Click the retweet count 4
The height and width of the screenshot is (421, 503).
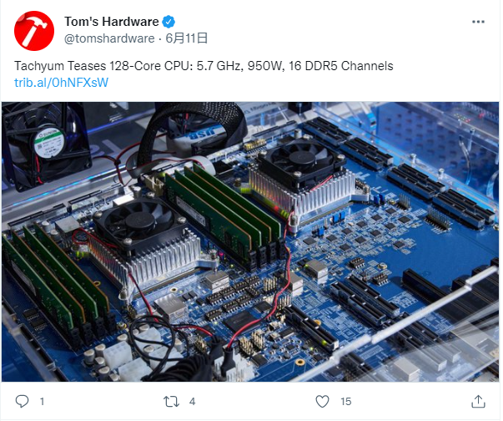(x=192, y=402)
